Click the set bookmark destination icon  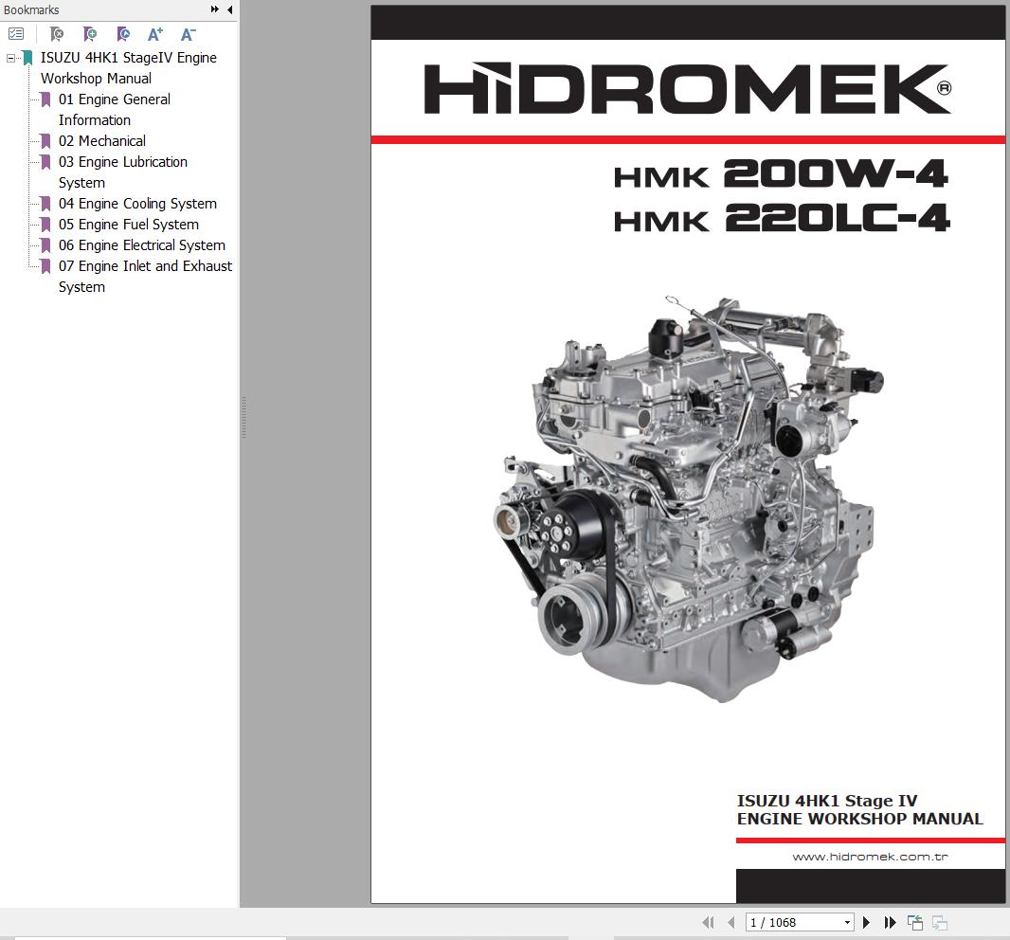click(x=123, y=34)
